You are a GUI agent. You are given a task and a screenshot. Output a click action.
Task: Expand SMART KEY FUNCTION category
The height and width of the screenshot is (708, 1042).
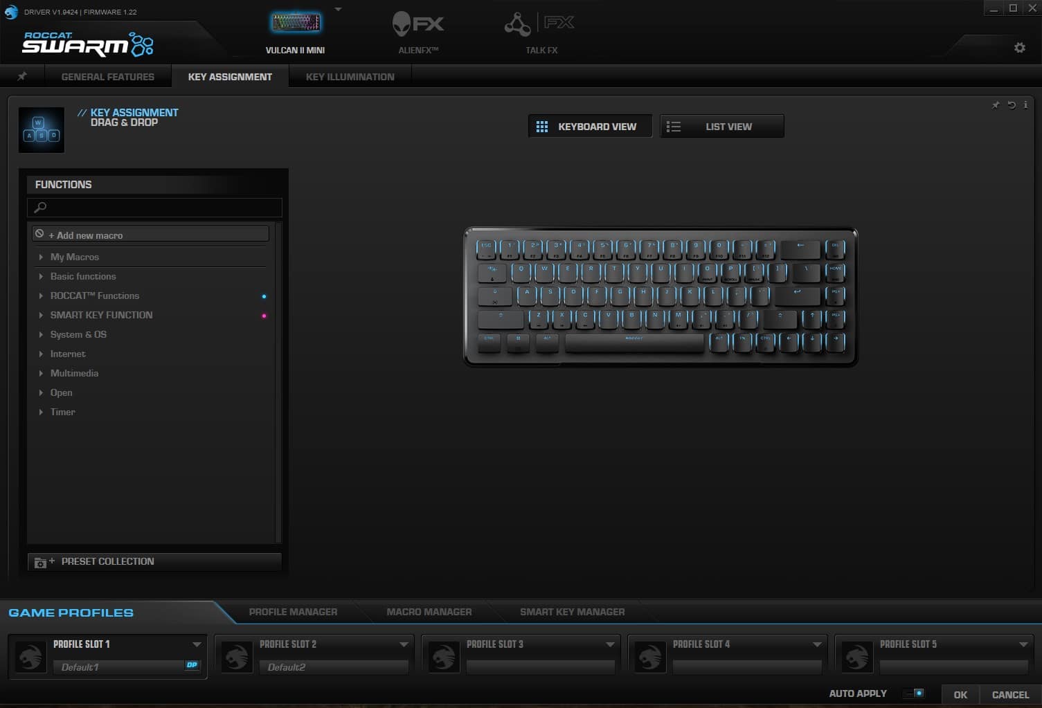[x=42, y=315]
